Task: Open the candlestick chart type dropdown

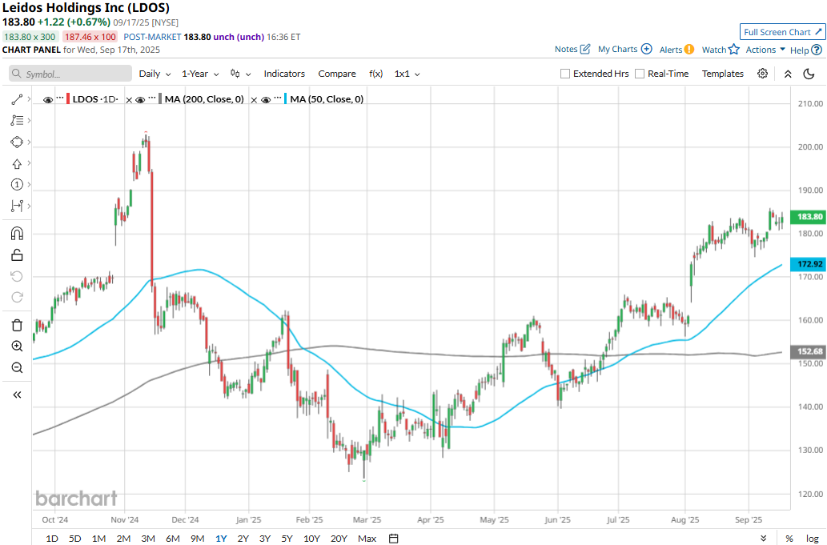Action: click(240, 74)
